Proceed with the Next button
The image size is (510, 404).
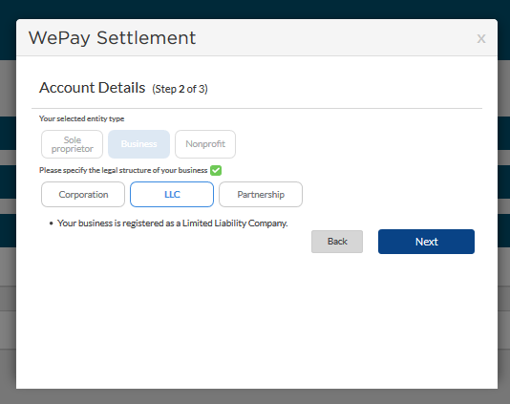(426, 242)
